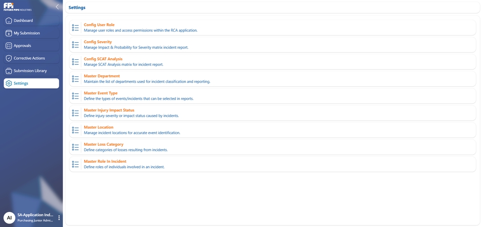Open Master Event Type settings
The width and height of the screenshot is (482, 227).
(x=101, y=93)
